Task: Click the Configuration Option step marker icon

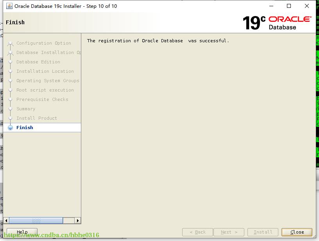Action: click(x=11, y=43)
